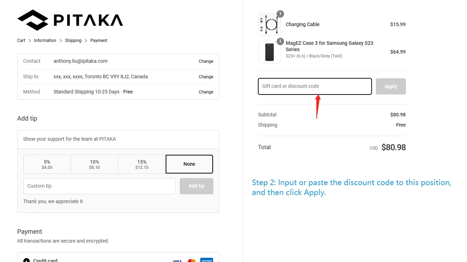Go to Cart in the breadcrumb
This screenshot has width=467, height=262.
pyautogui.click(x=21, y=41)
